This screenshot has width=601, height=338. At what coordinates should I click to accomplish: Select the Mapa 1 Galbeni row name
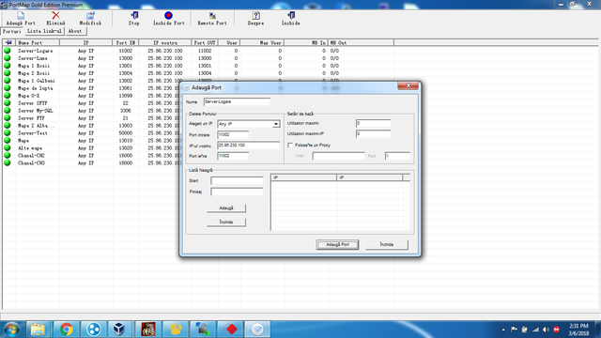37,81
